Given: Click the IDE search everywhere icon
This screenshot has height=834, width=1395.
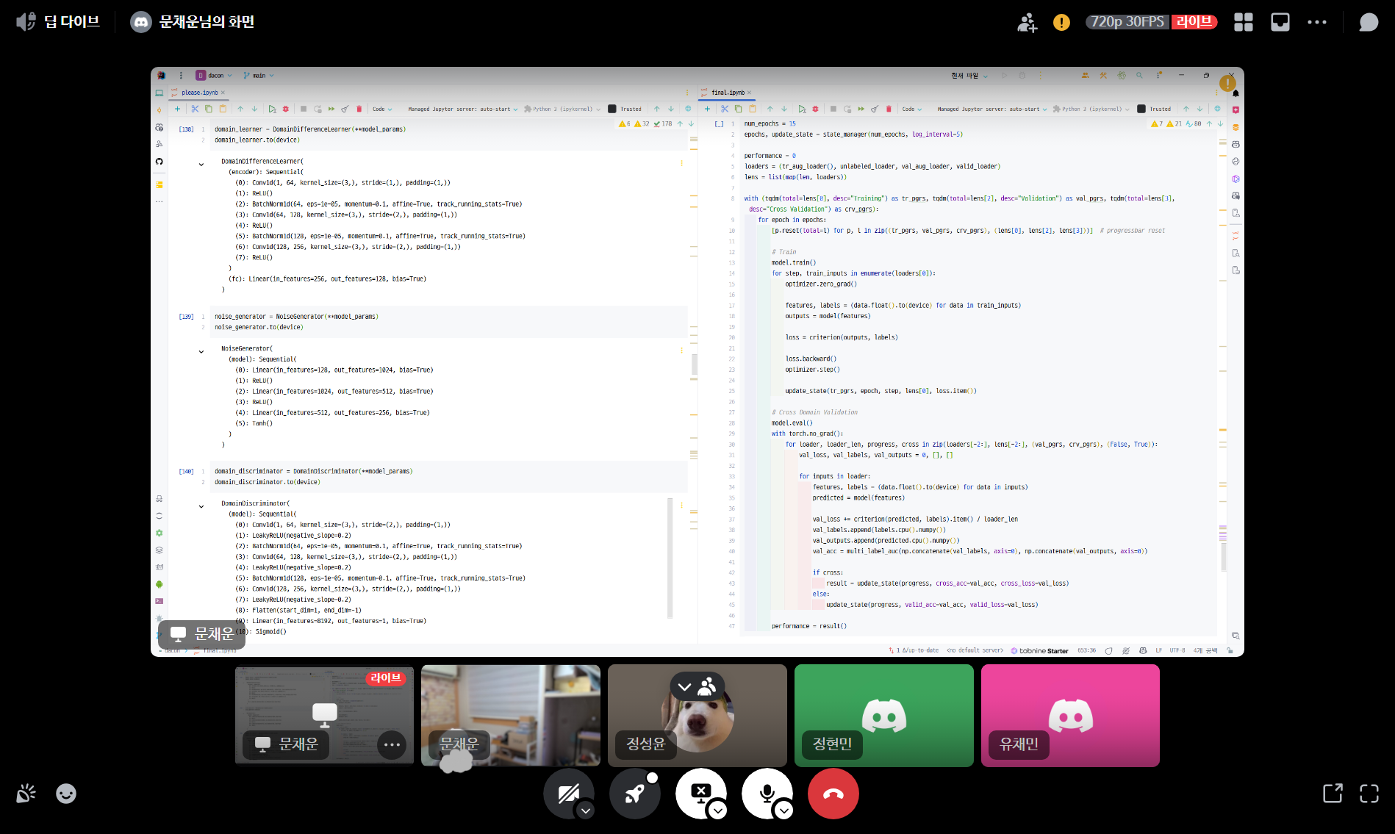Looking at the screenshot, I should coord(1139,76).
